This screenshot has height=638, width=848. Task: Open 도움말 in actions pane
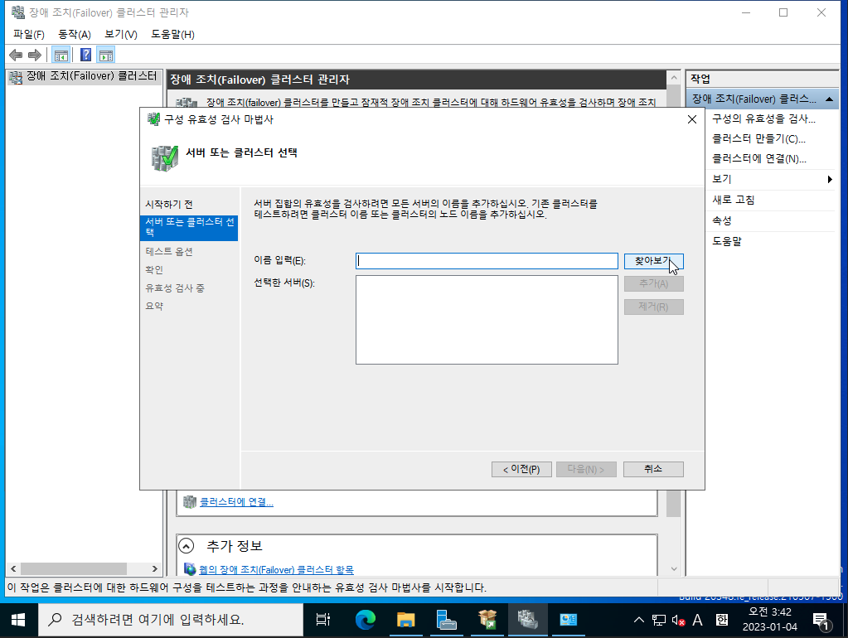[727, 241]
